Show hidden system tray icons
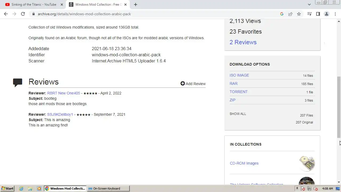Viewport: 341px width, 192px height. click(297, 188)
